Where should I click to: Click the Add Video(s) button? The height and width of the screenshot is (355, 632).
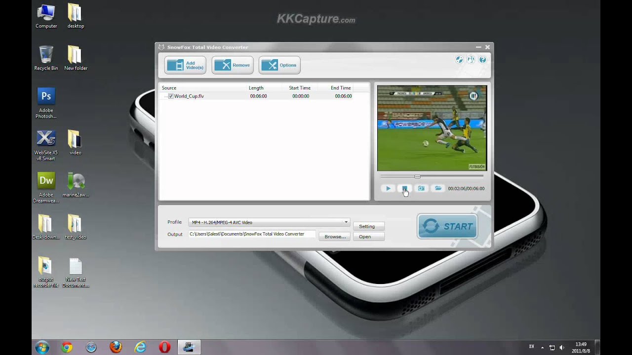point(185,65)
